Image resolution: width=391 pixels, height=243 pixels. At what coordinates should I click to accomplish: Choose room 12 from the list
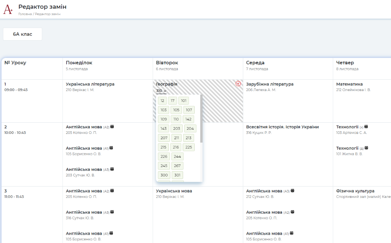(x=162, y=100)
